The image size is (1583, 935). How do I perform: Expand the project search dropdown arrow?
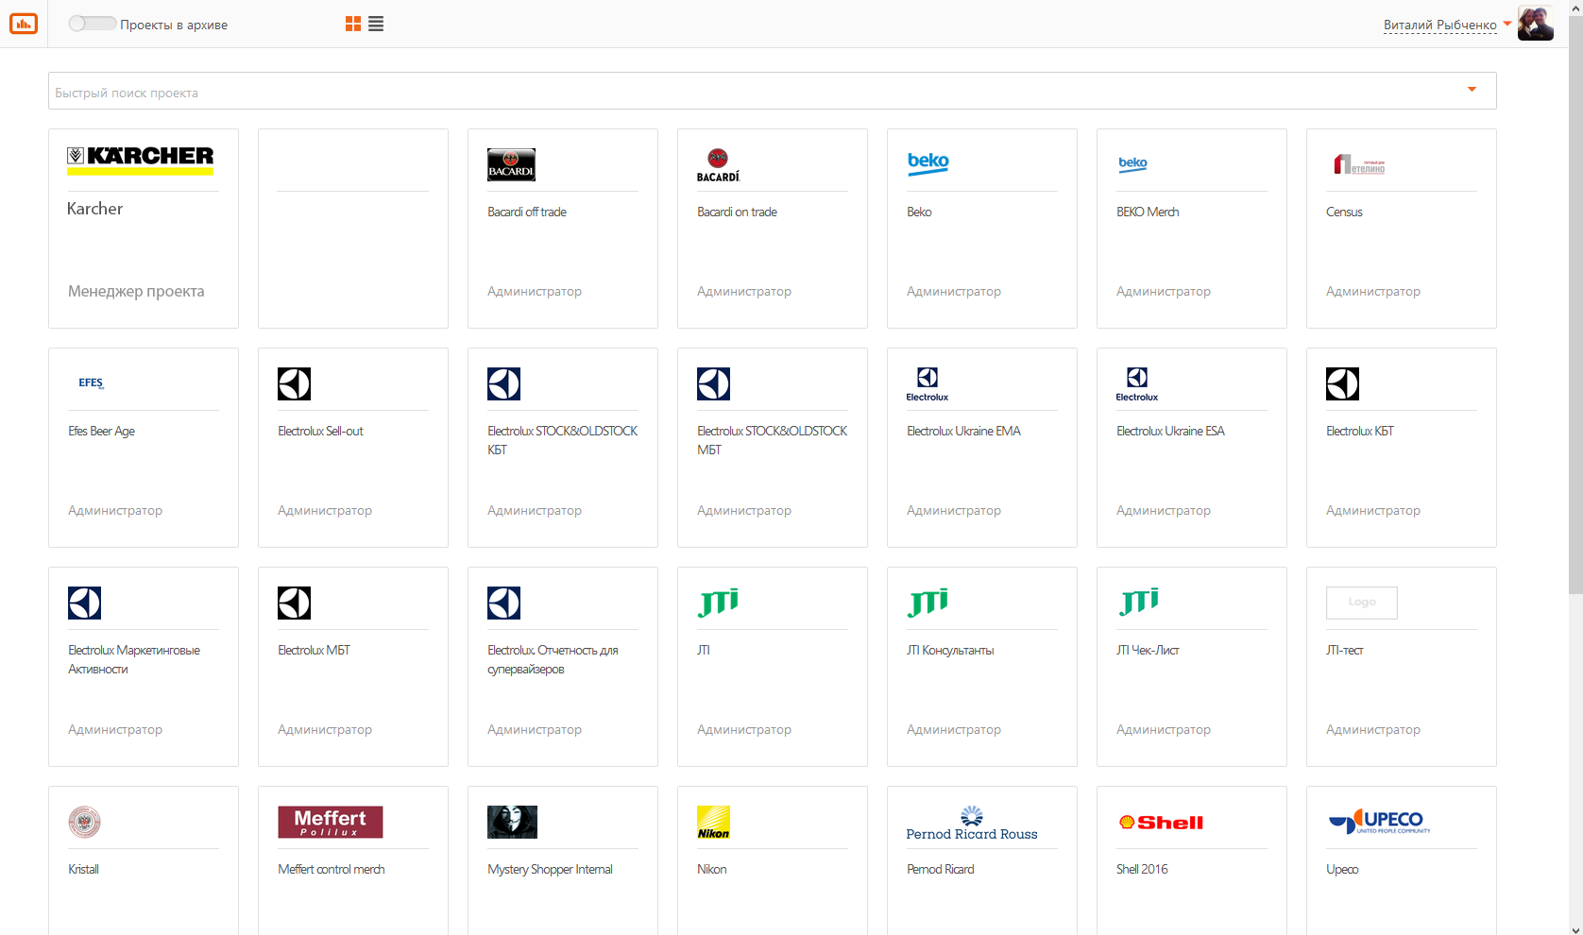click(x=1472, y=90)
